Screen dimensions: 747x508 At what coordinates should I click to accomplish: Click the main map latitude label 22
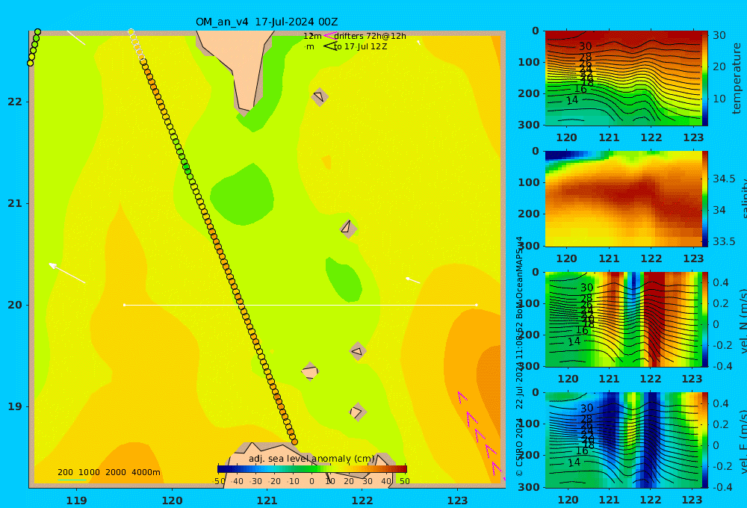tap(15, 102)
